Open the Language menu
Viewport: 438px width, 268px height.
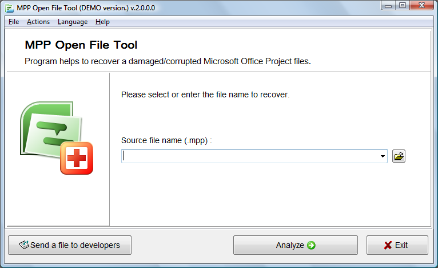73,22
